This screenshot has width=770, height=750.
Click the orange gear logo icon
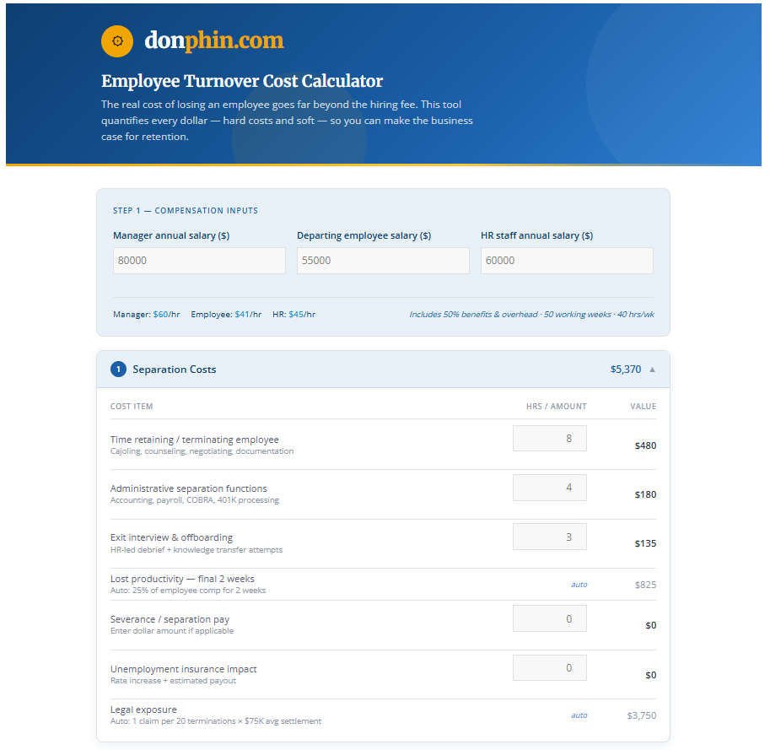(x=117, y=41)
